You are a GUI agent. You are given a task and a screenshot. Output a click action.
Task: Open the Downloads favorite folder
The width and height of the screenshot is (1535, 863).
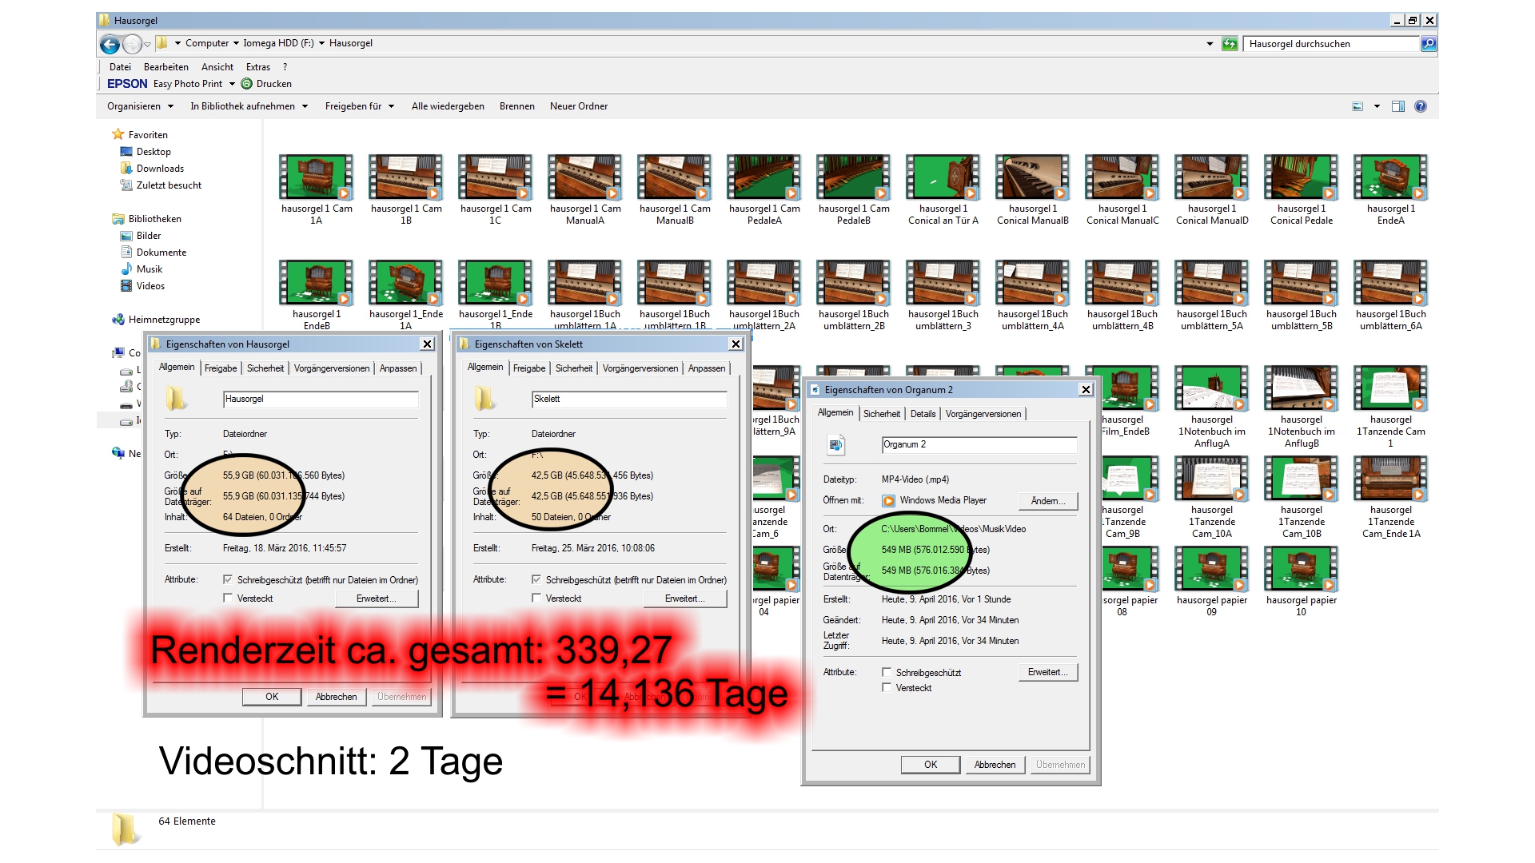tap(160, 169)
